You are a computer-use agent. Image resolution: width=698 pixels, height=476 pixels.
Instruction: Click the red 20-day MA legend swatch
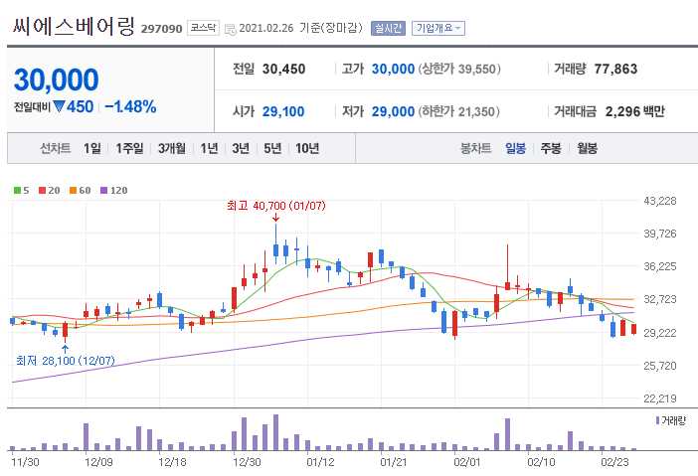tap(43, 191)
